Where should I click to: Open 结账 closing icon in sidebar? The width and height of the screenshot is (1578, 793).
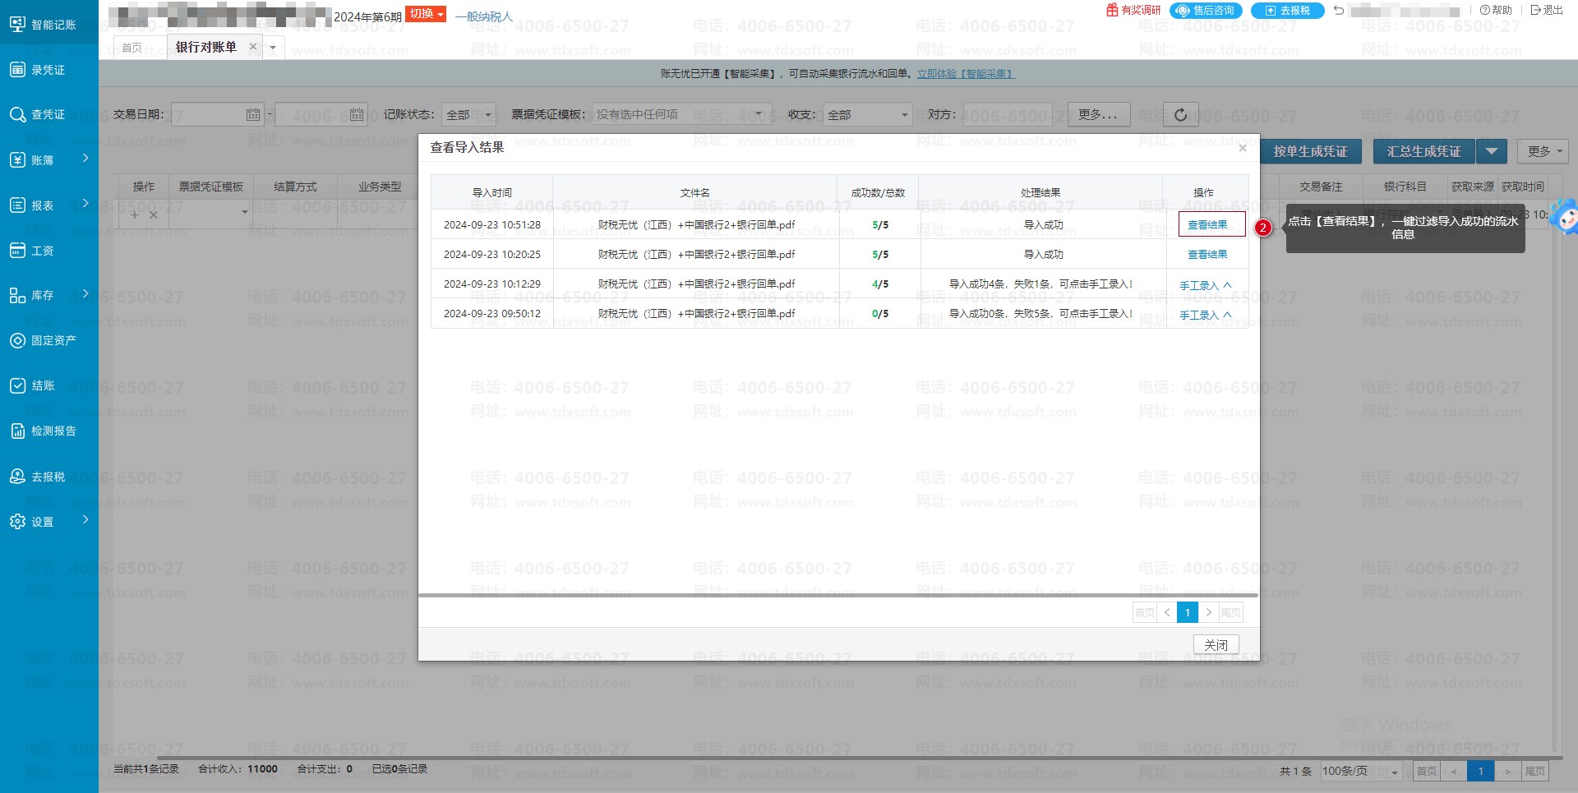coord(17,385)
